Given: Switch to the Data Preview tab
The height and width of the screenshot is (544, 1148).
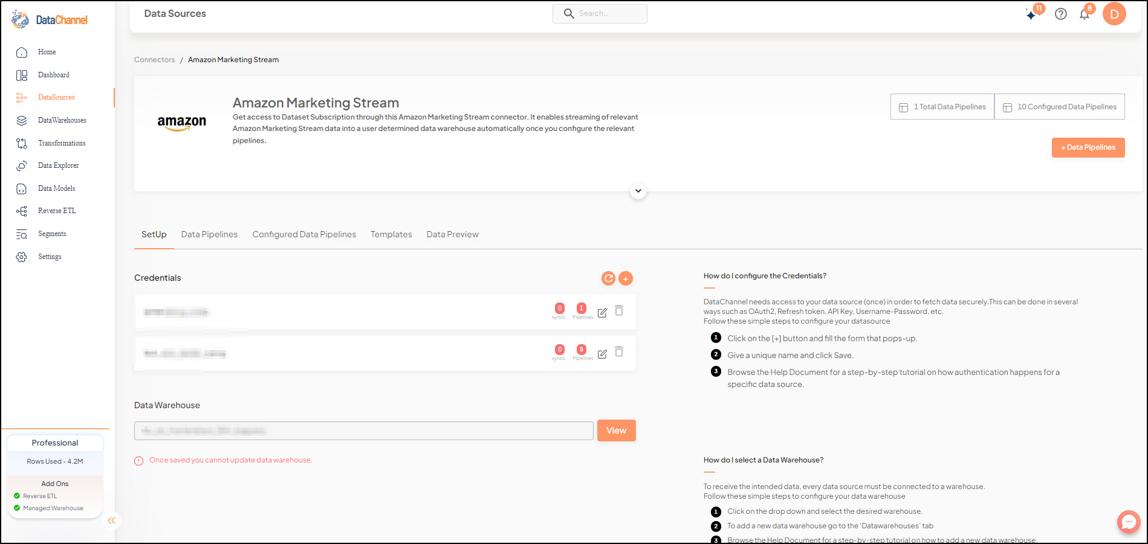Looking at the screenshot, I should tap(452, 234).
